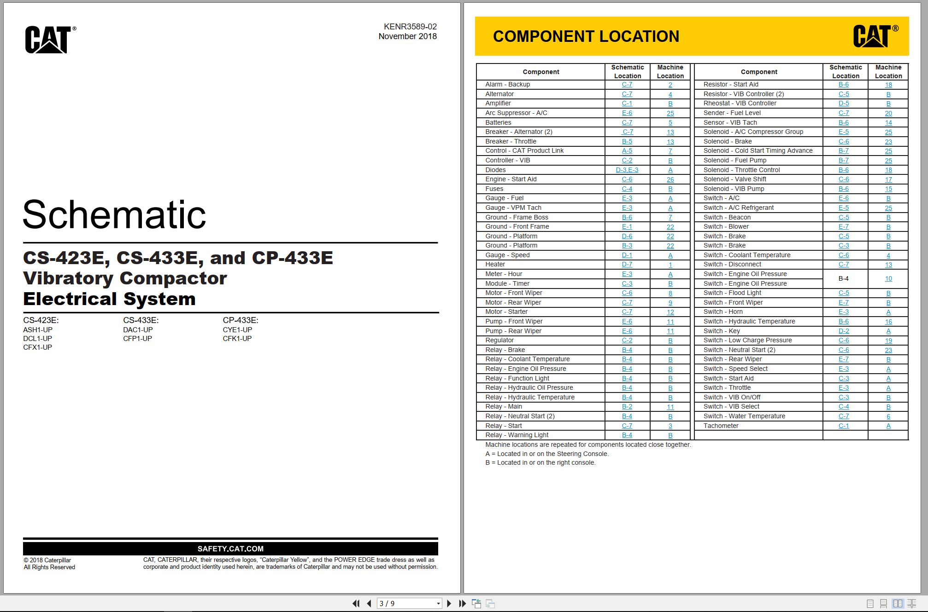This screenshot has height=612, width=928.
Task: Switch to continuous page layout
Action: (883, 603)
